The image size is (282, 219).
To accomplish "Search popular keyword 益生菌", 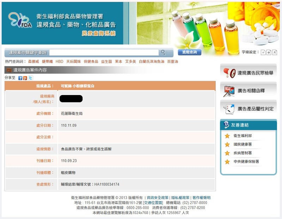I will [106, 62].
